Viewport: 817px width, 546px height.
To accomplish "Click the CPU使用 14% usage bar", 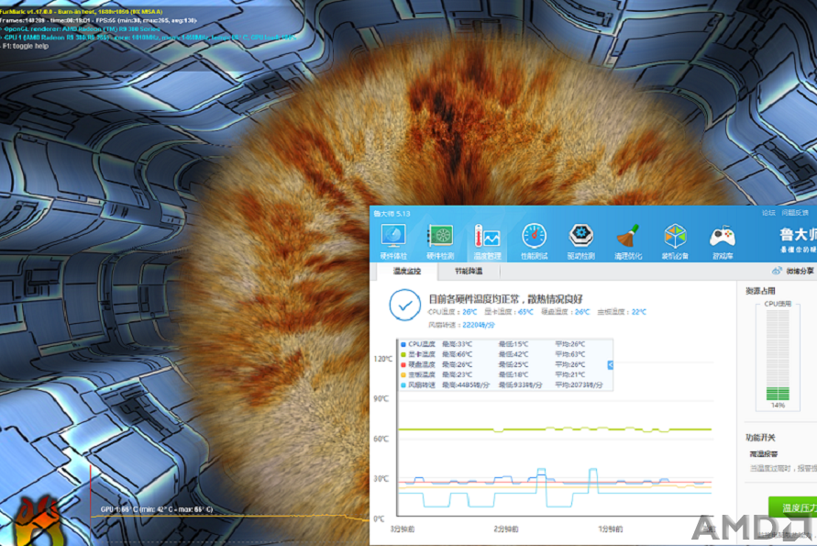I will click(778, 354).
